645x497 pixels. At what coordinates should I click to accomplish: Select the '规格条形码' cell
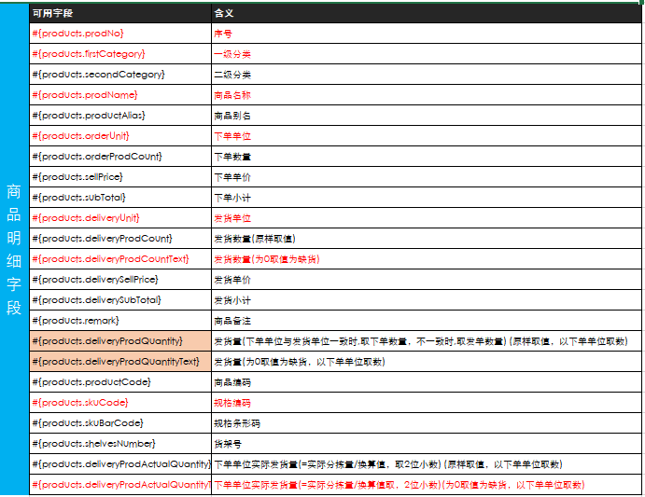tap(427, 423)
